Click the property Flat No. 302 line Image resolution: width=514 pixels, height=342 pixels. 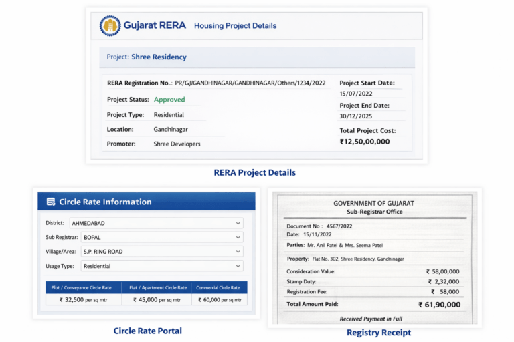[358, 259]
